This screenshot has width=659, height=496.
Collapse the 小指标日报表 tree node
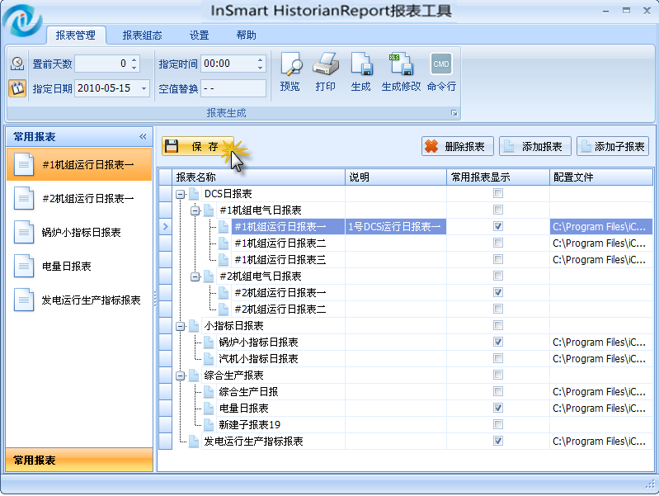click(x=181, y=326)
